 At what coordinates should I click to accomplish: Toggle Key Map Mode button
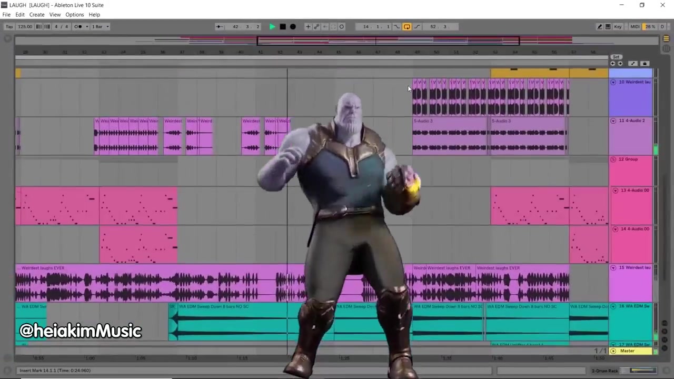click(x=618, y=27)
